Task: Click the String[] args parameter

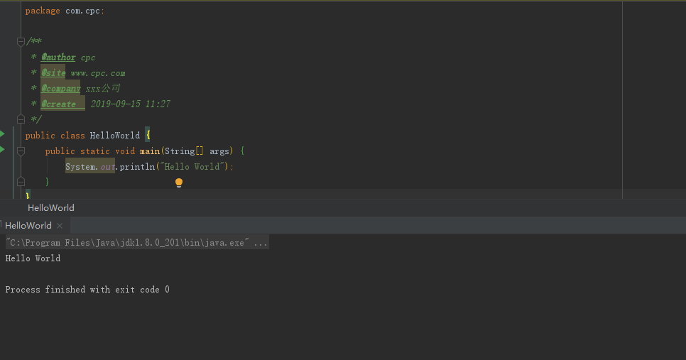Action: click(197, 151)
